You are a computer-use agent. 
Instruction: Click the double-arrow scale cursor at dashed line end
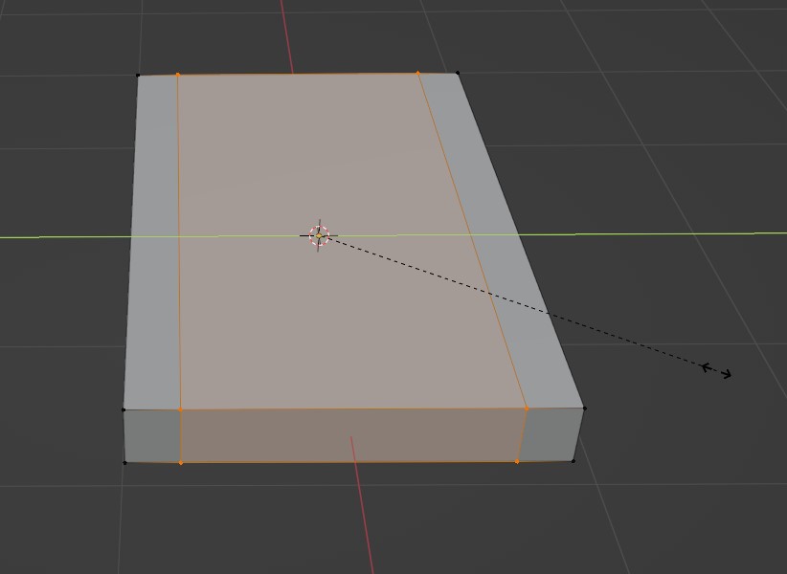717,370
